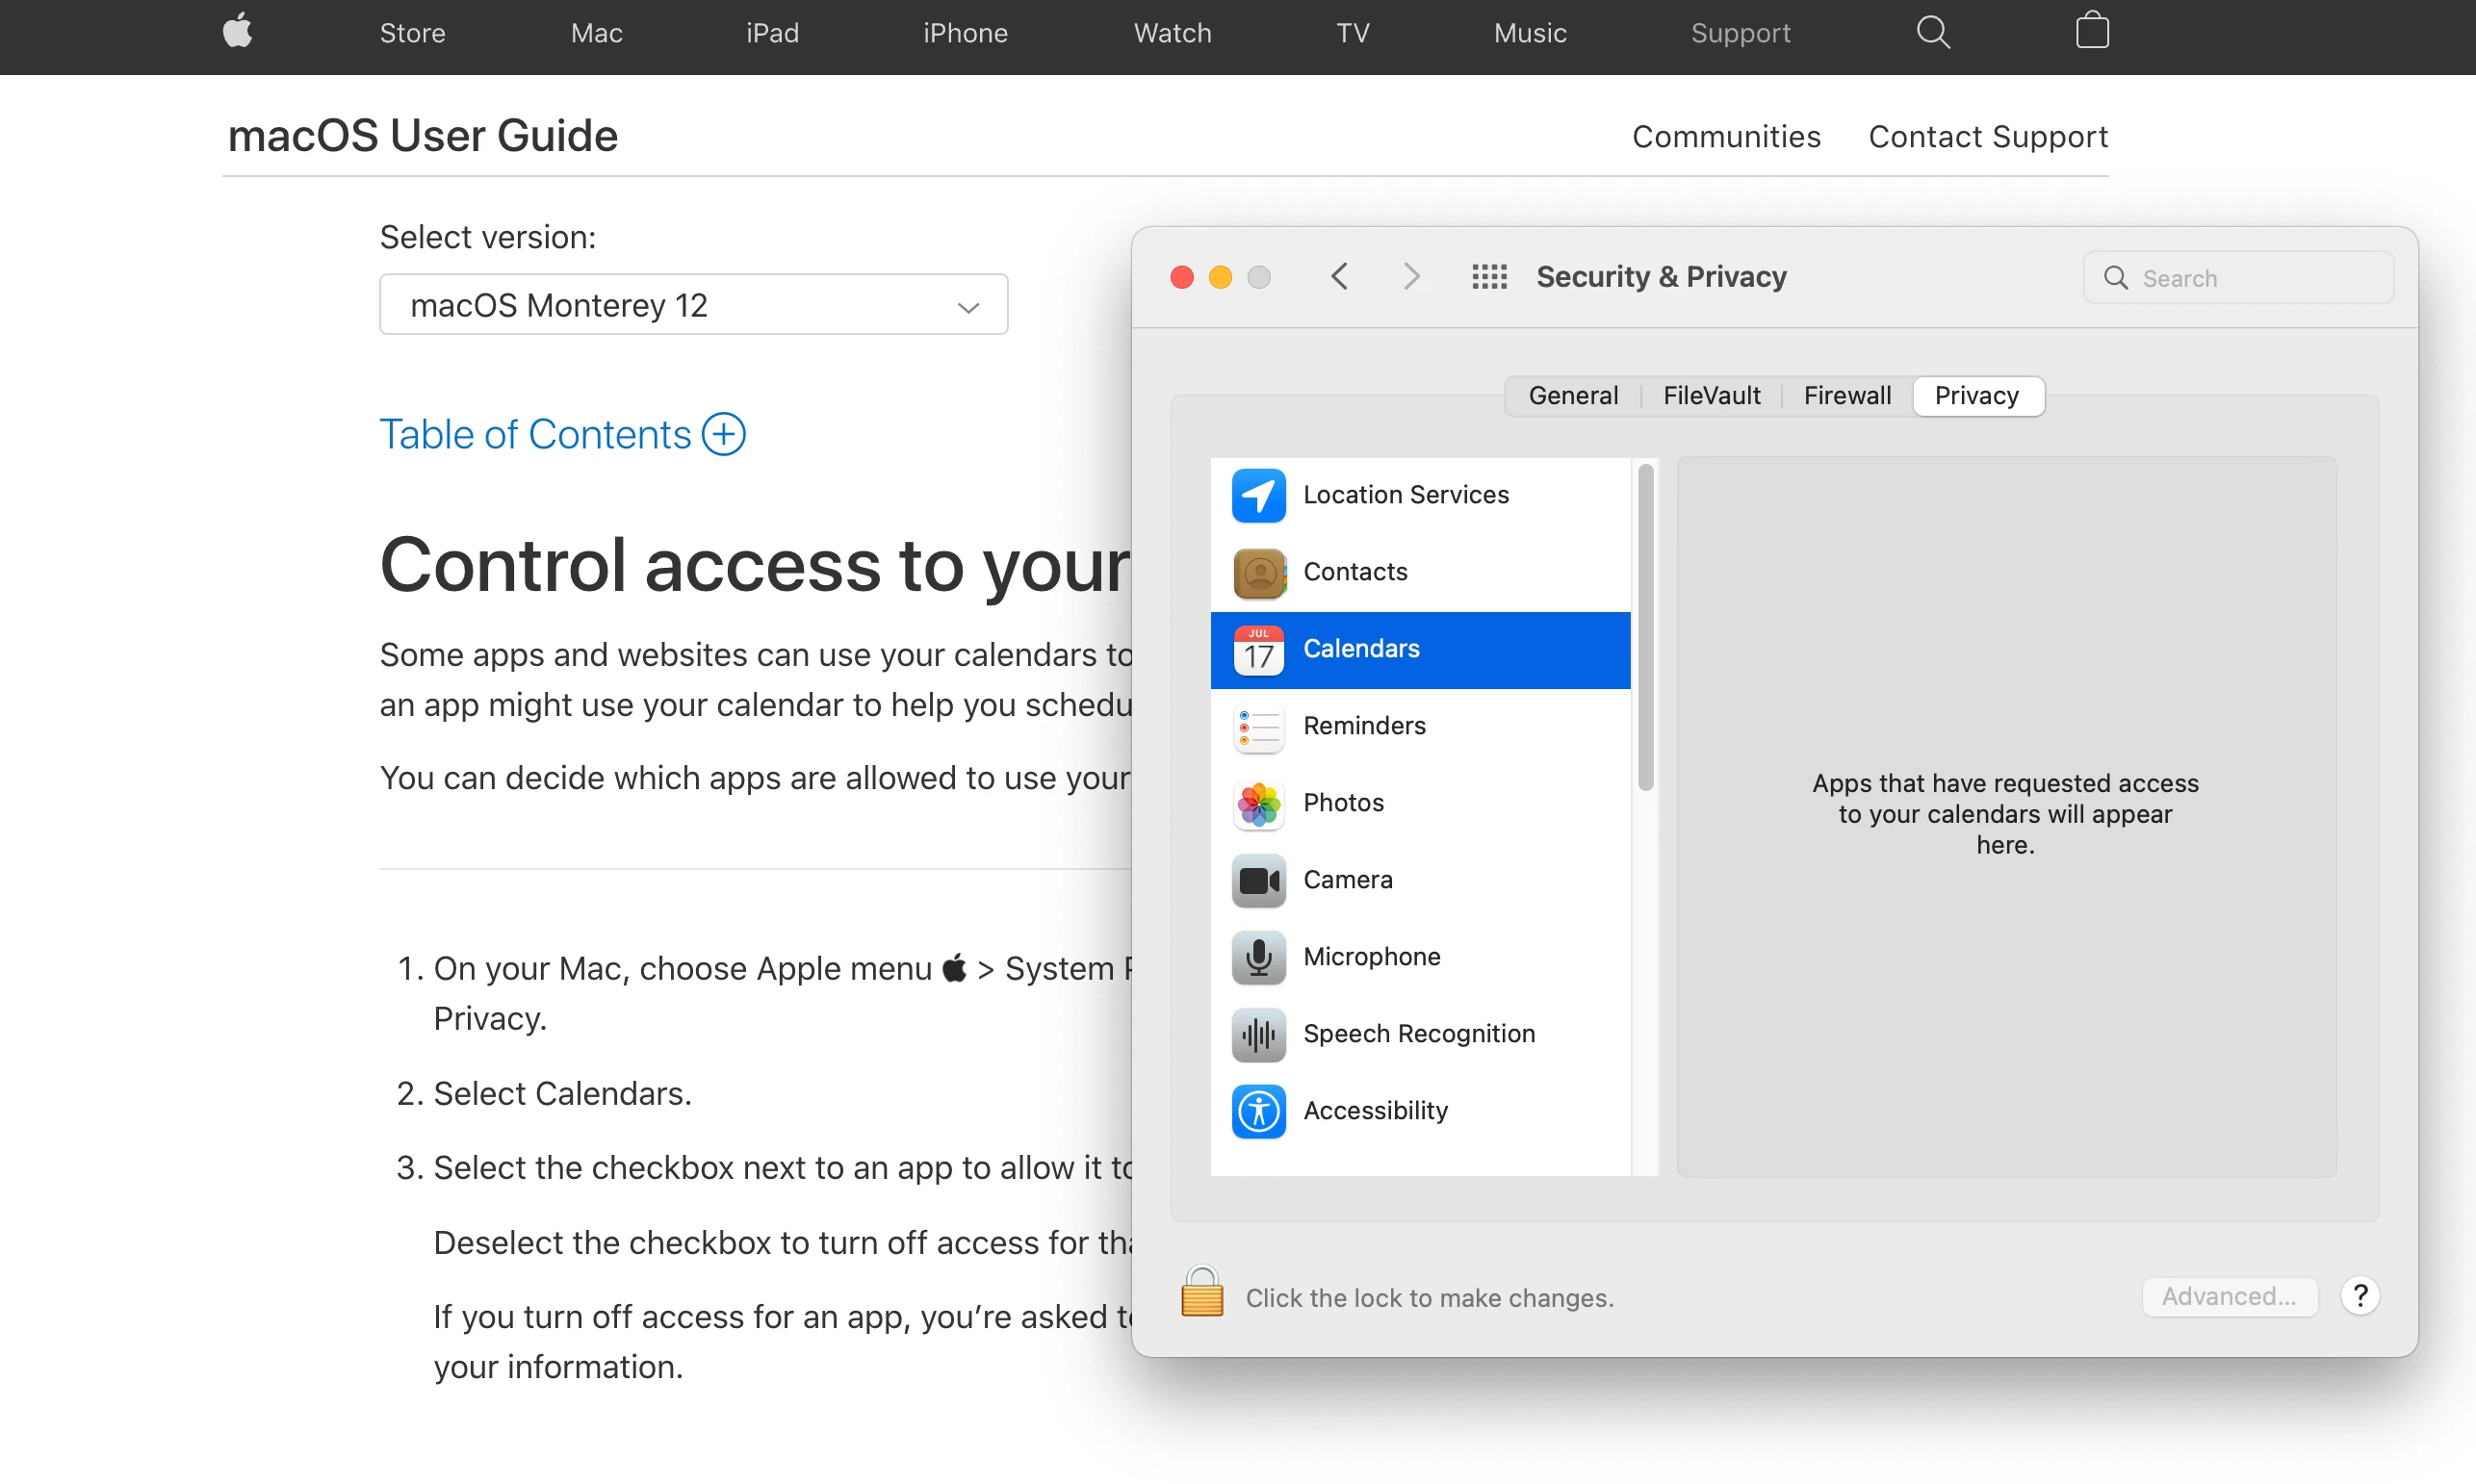Click the help question mark button

coord(2359,1296)
